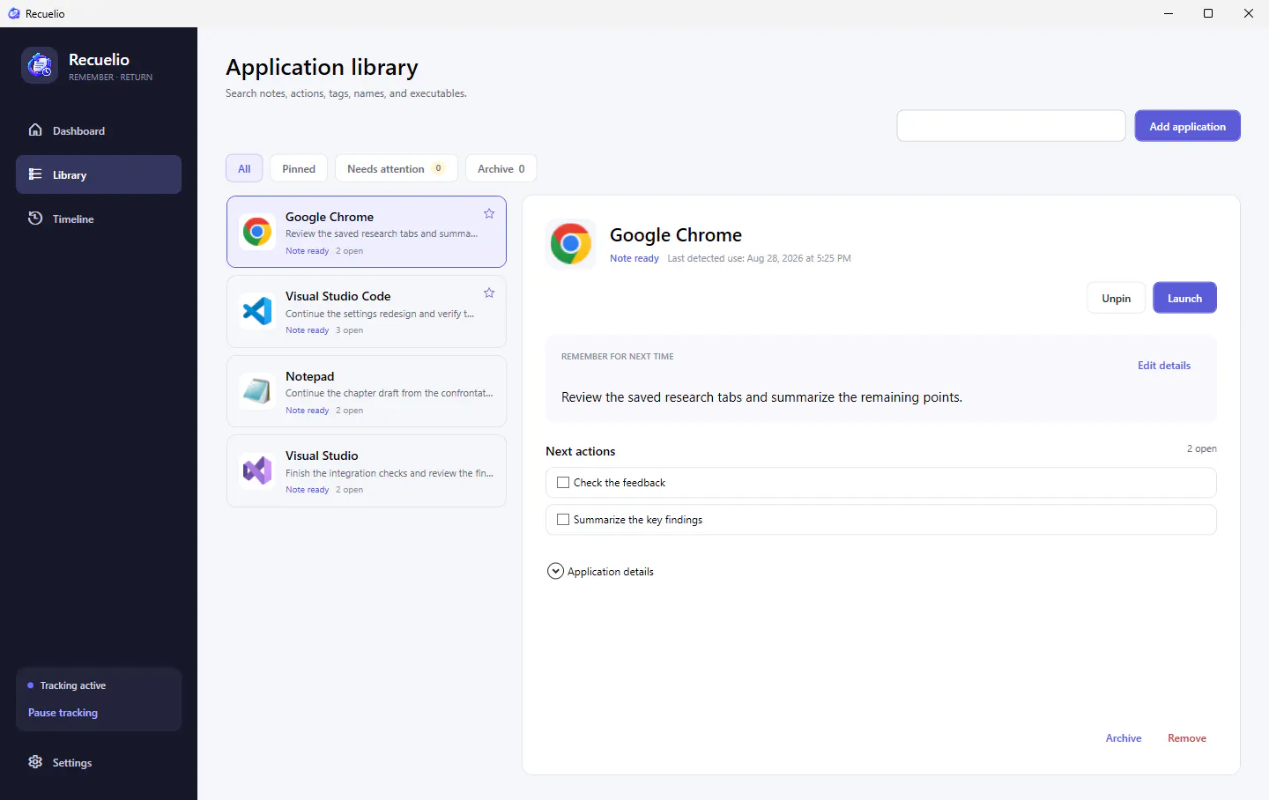Click the red Remove link

[x=1187, y=738]
